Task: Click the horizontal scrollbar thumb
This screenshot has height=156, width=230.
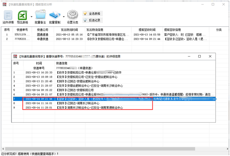Action: (100, 149)
